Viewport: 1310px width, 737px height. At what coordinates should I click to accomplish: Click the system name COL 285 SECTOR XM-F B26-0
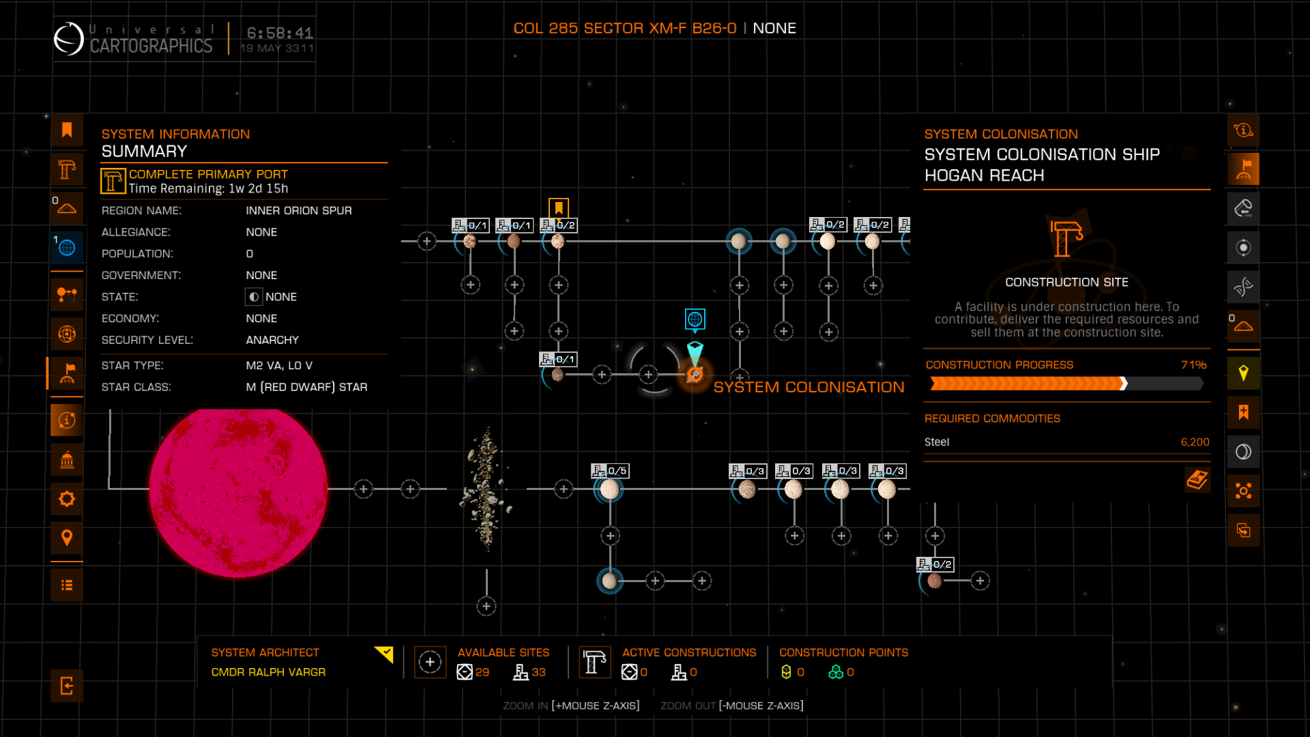pos(624,29)
